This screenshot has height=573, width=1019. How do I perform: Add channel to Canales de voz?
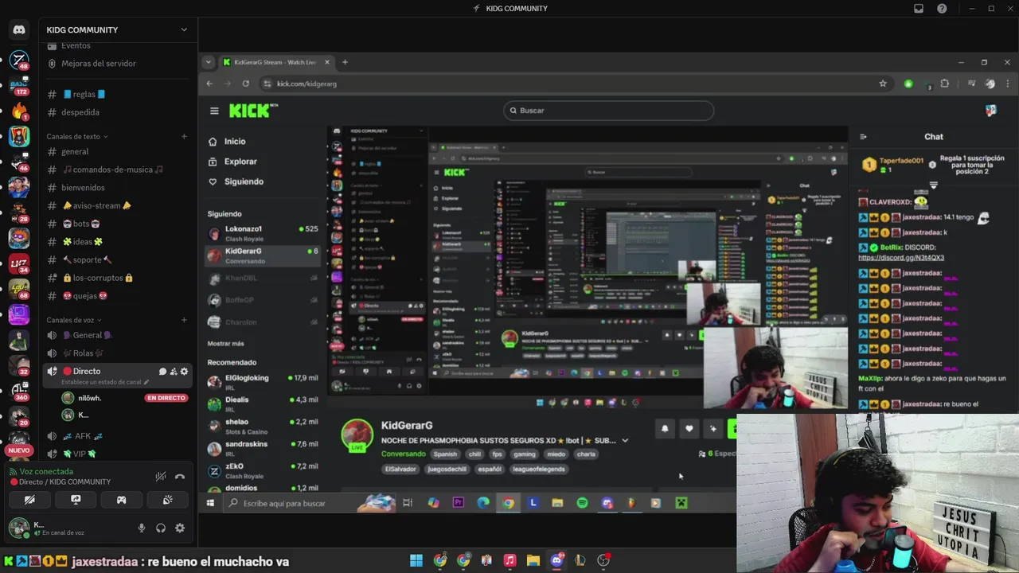pyautogui.click(x=184, y=320)
